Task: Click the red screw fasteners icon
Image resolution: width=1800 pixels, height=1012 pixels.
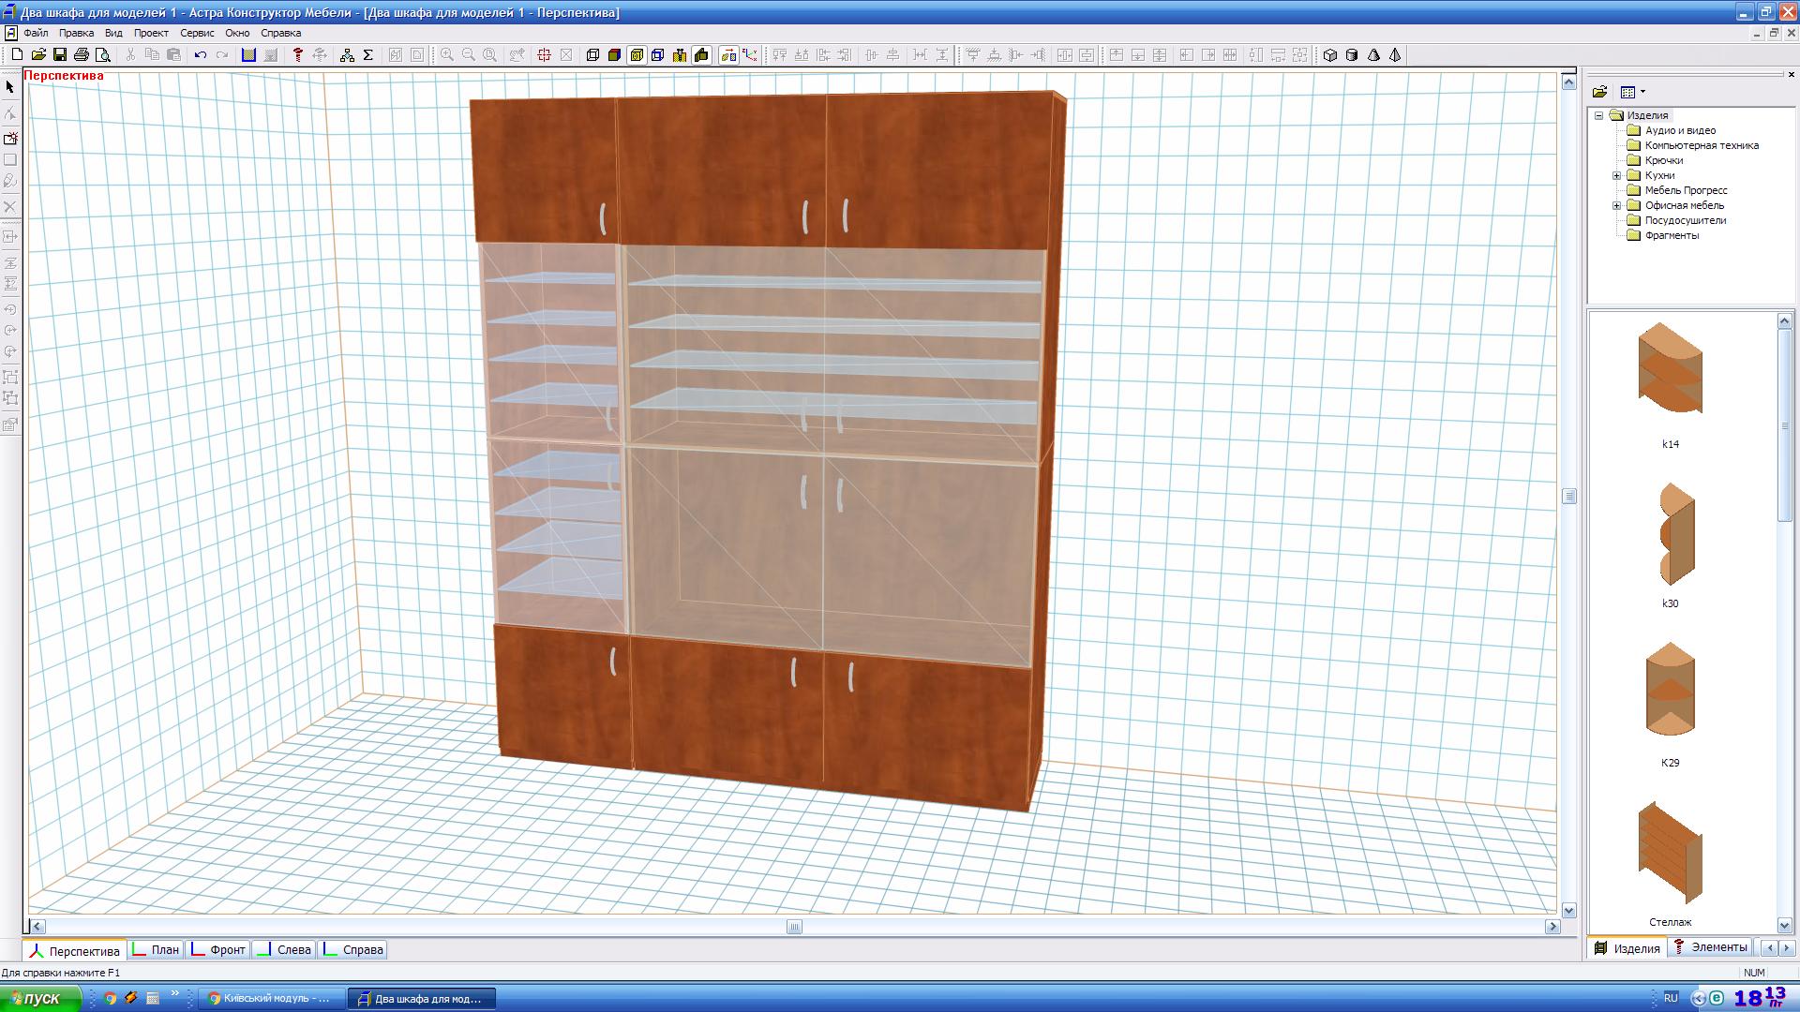Action: click(298, 55)
